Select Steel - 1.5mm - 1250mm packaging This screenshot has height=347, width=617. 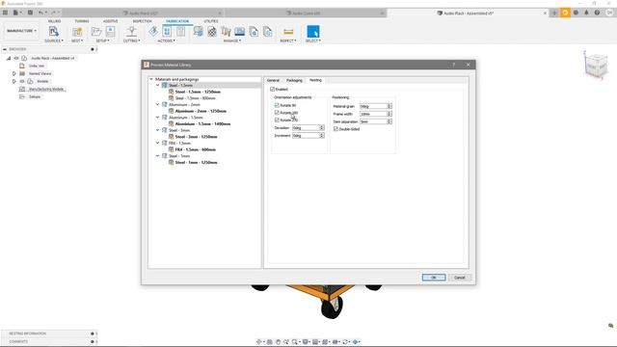198,92
